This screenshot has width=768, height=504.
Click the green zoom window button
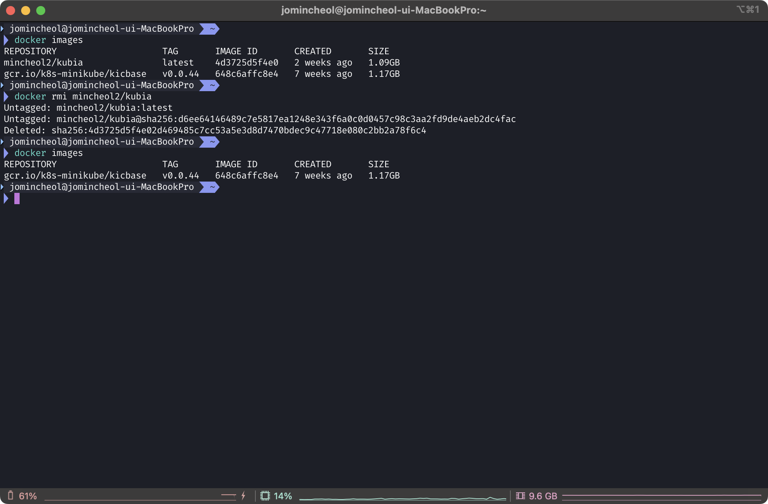click(x=41, y=11)
